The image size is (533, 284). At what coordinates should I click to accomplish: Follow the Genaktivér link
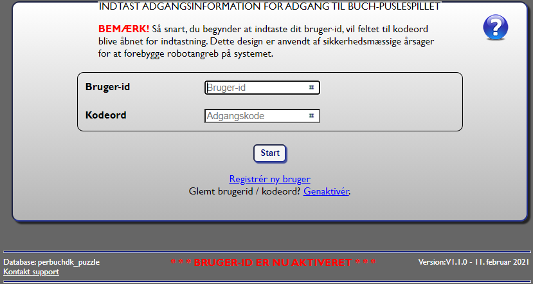(326, 191)
